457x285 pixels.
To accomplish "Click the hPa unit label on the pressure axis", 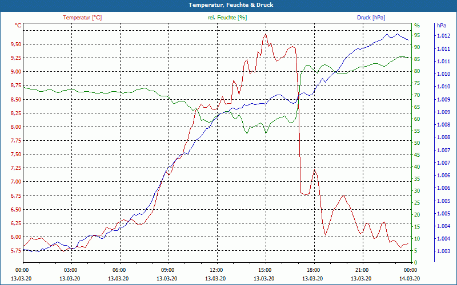I will coord(441,25).
